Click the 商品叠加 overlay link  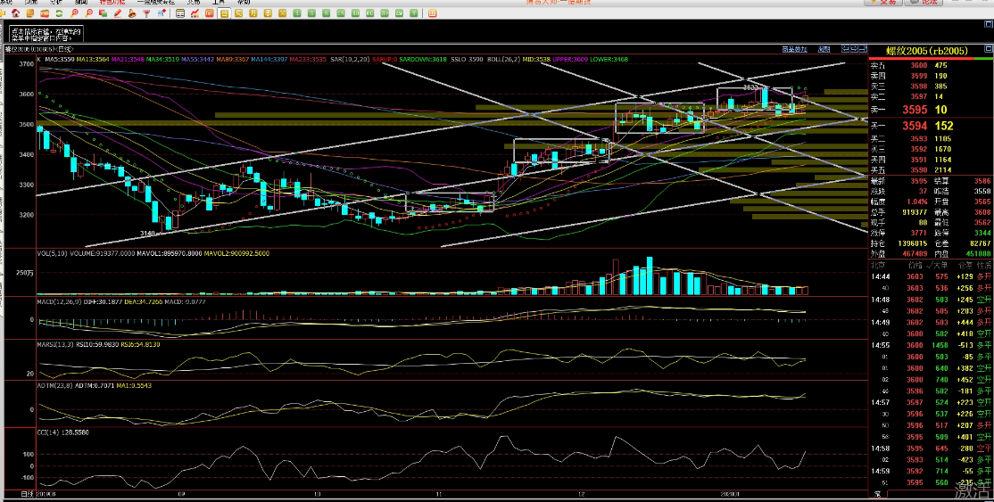pos(795,49)
